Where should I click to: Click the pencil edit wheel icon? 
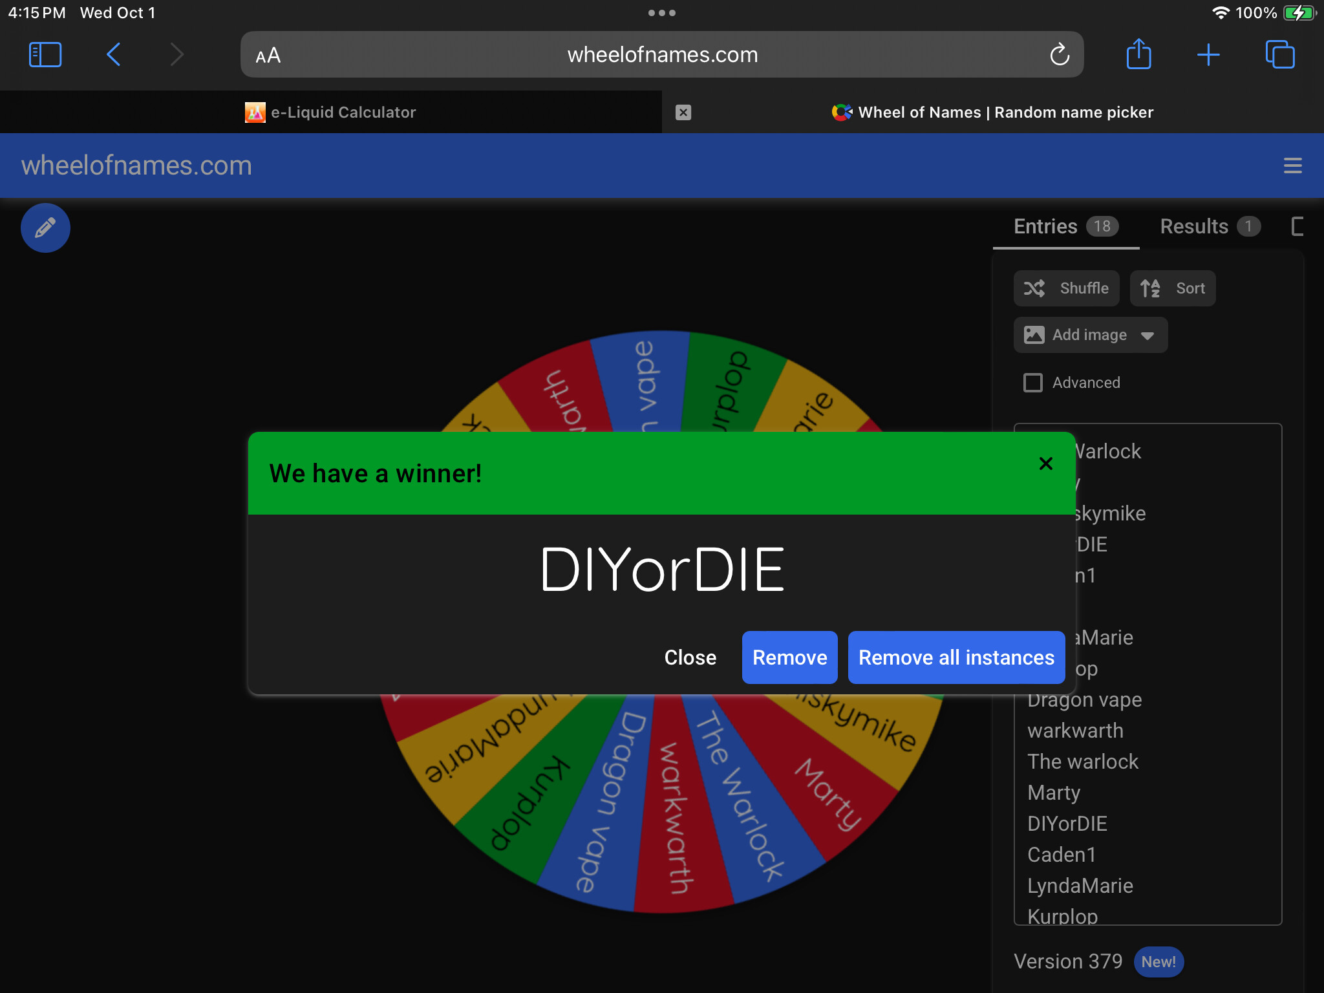click(45, 228)
